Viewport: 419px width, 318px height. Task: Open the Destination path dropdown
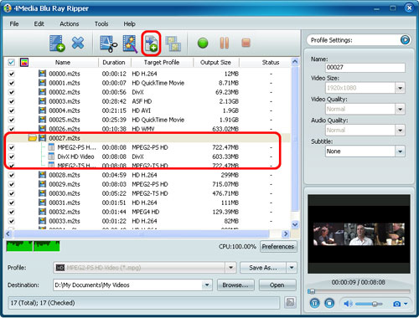207,285
